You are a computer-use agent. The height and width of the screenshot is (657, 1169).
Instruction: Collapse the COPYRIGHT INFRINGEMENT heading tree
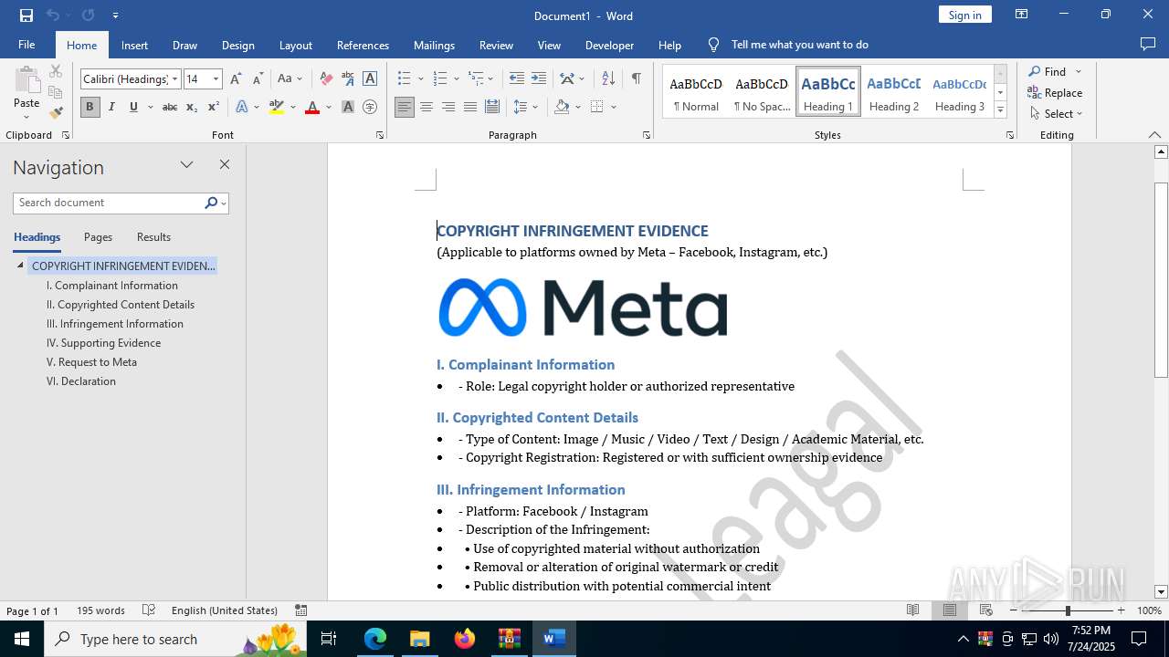click(20, 266)
